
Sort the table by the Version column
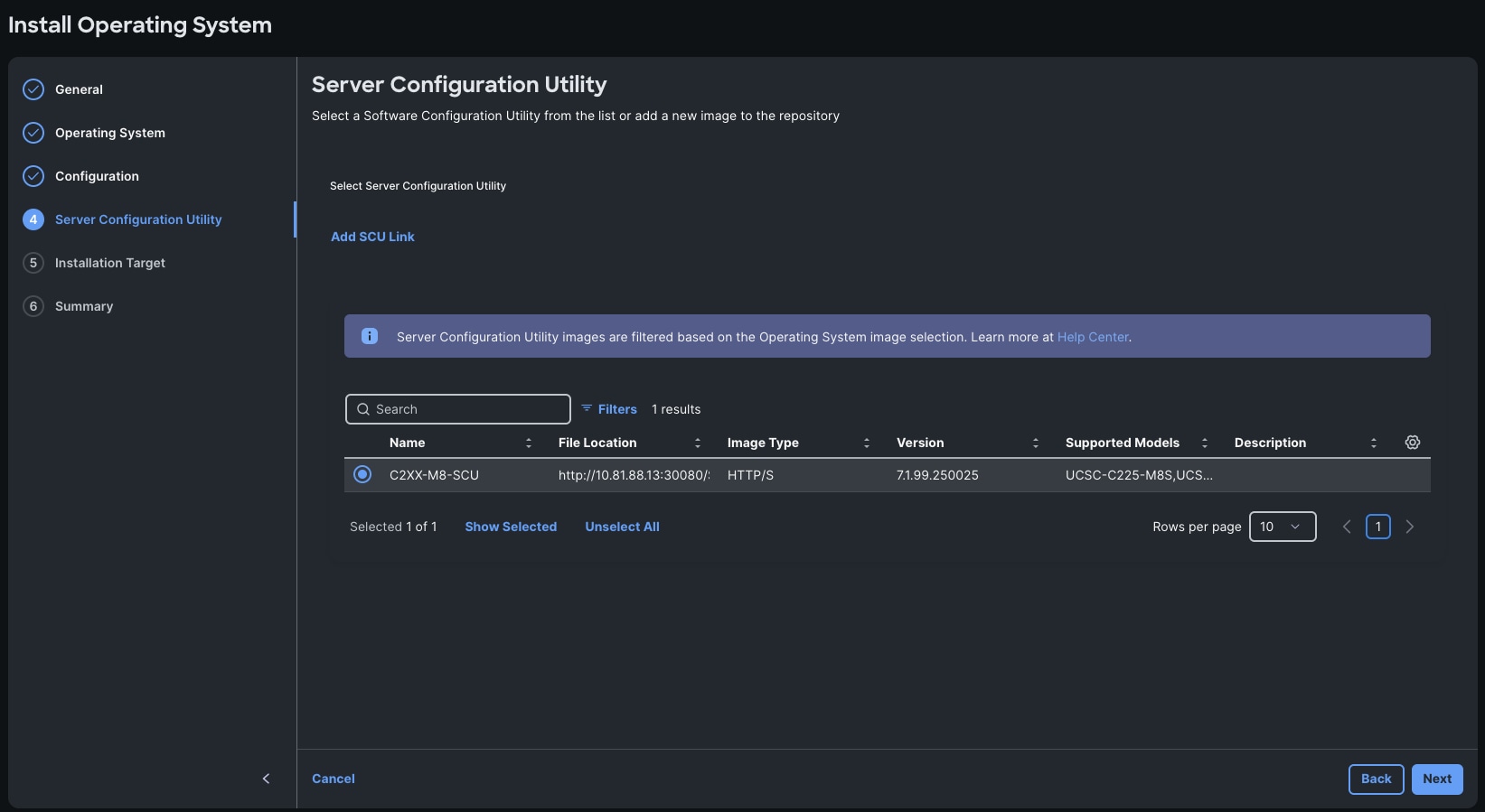click(1036, 443)
